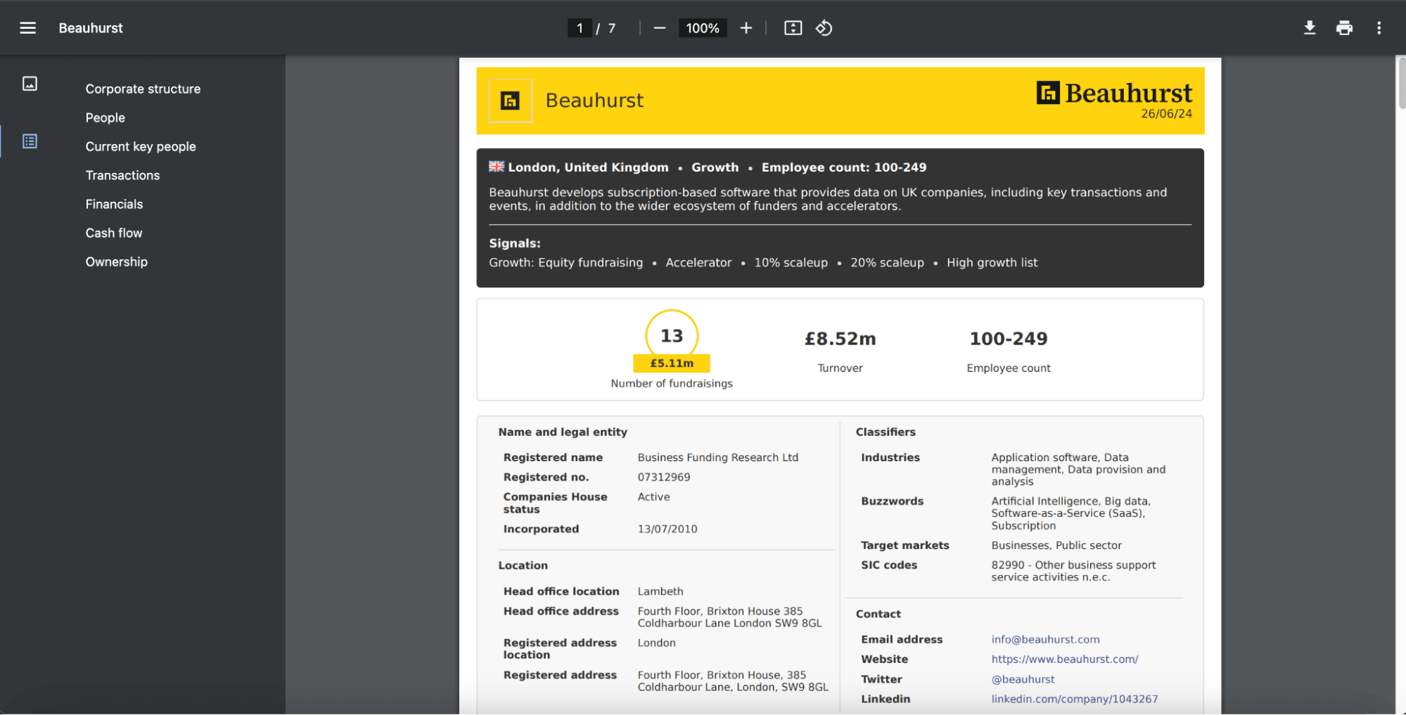Screen dimensions: 1406x715
Task: Go to Current key people section
Action: [141, 146]
